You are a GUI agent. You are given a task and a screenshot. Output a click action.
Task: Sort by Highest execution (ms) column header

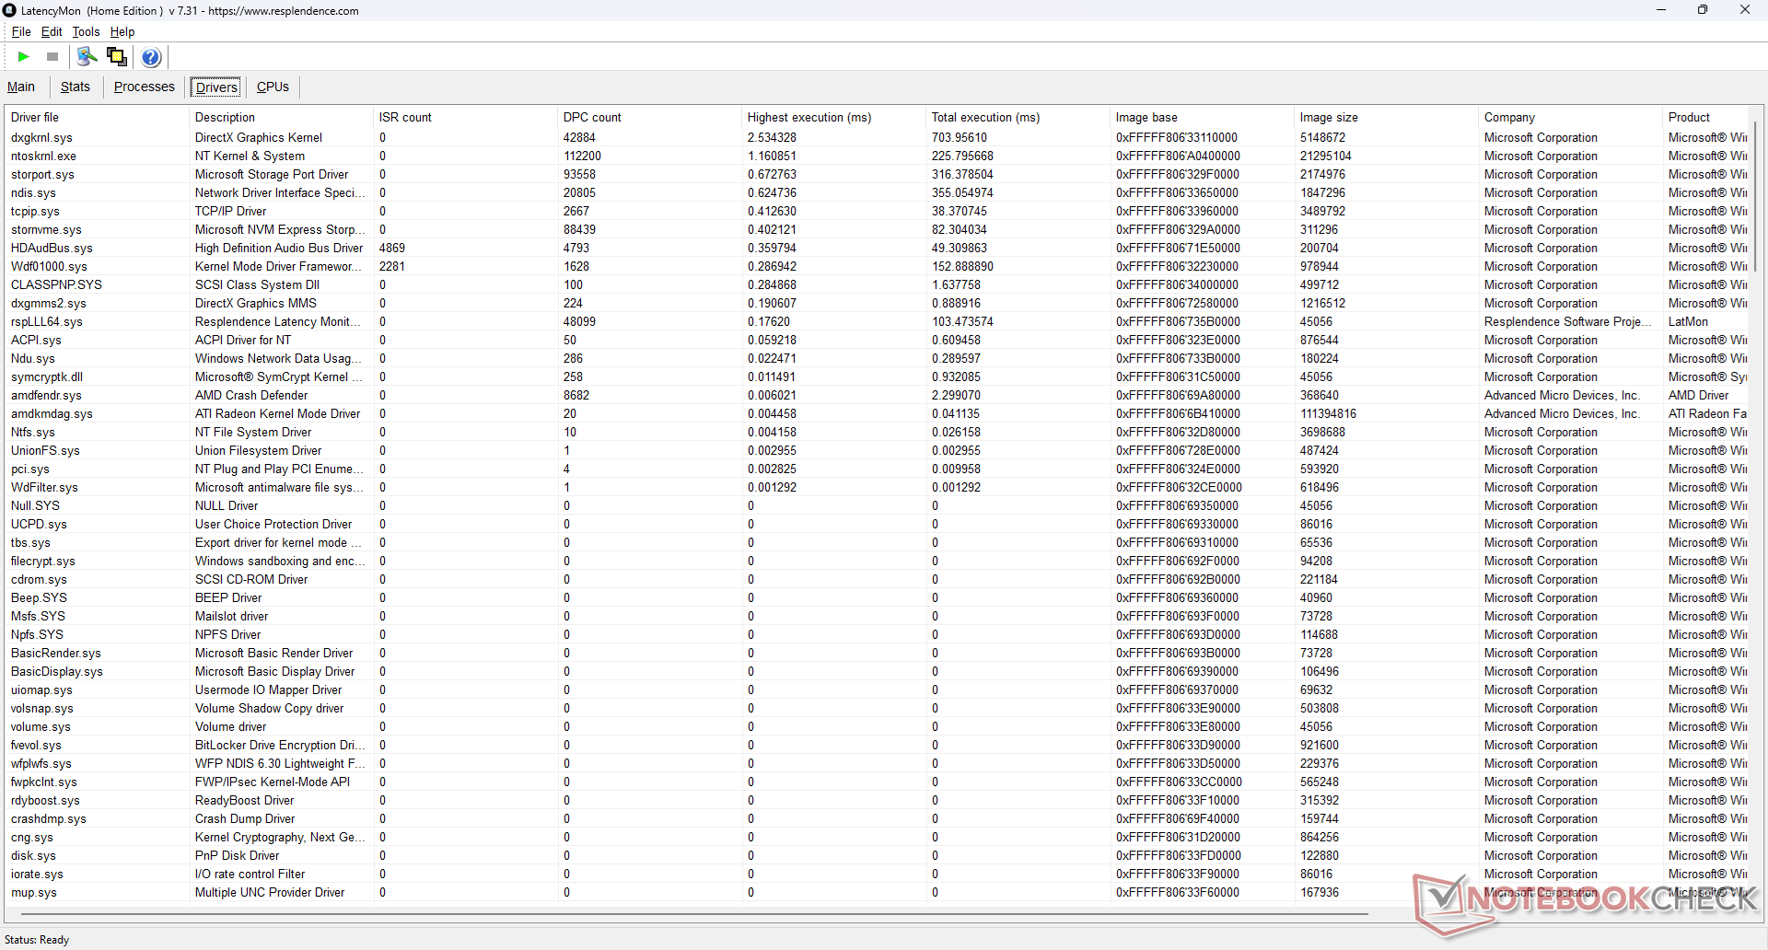click(833, 117)
